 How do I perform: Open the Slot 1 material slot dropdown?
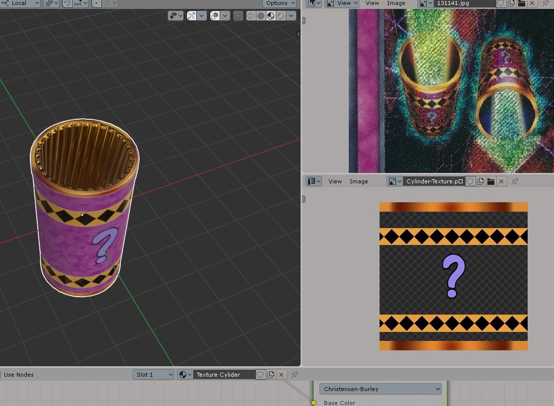tap(154, 374)
